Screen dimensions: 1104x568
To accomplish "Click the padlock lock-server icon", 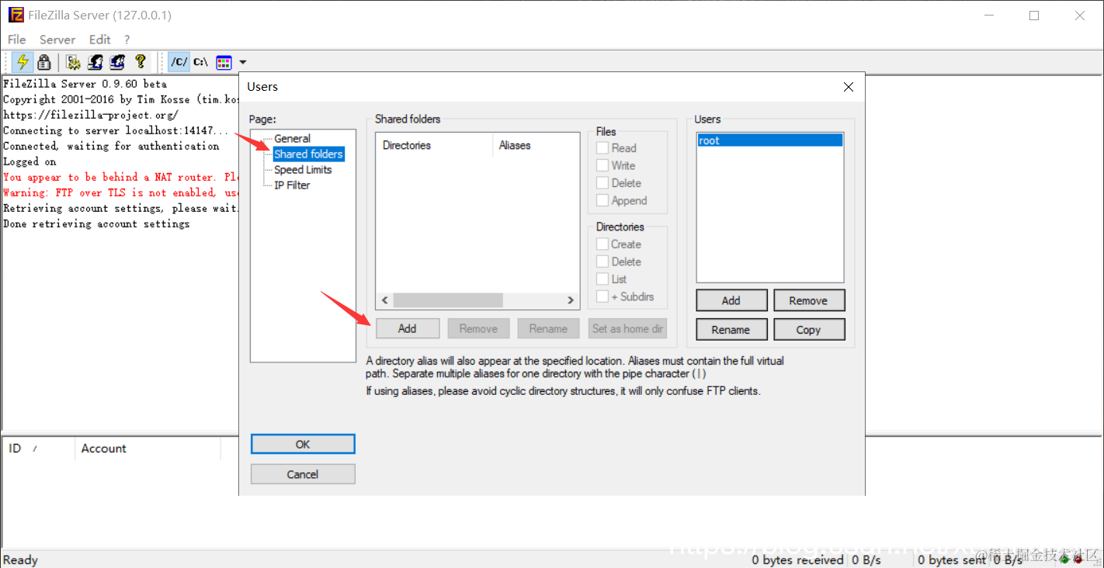I will coord(44,62).
